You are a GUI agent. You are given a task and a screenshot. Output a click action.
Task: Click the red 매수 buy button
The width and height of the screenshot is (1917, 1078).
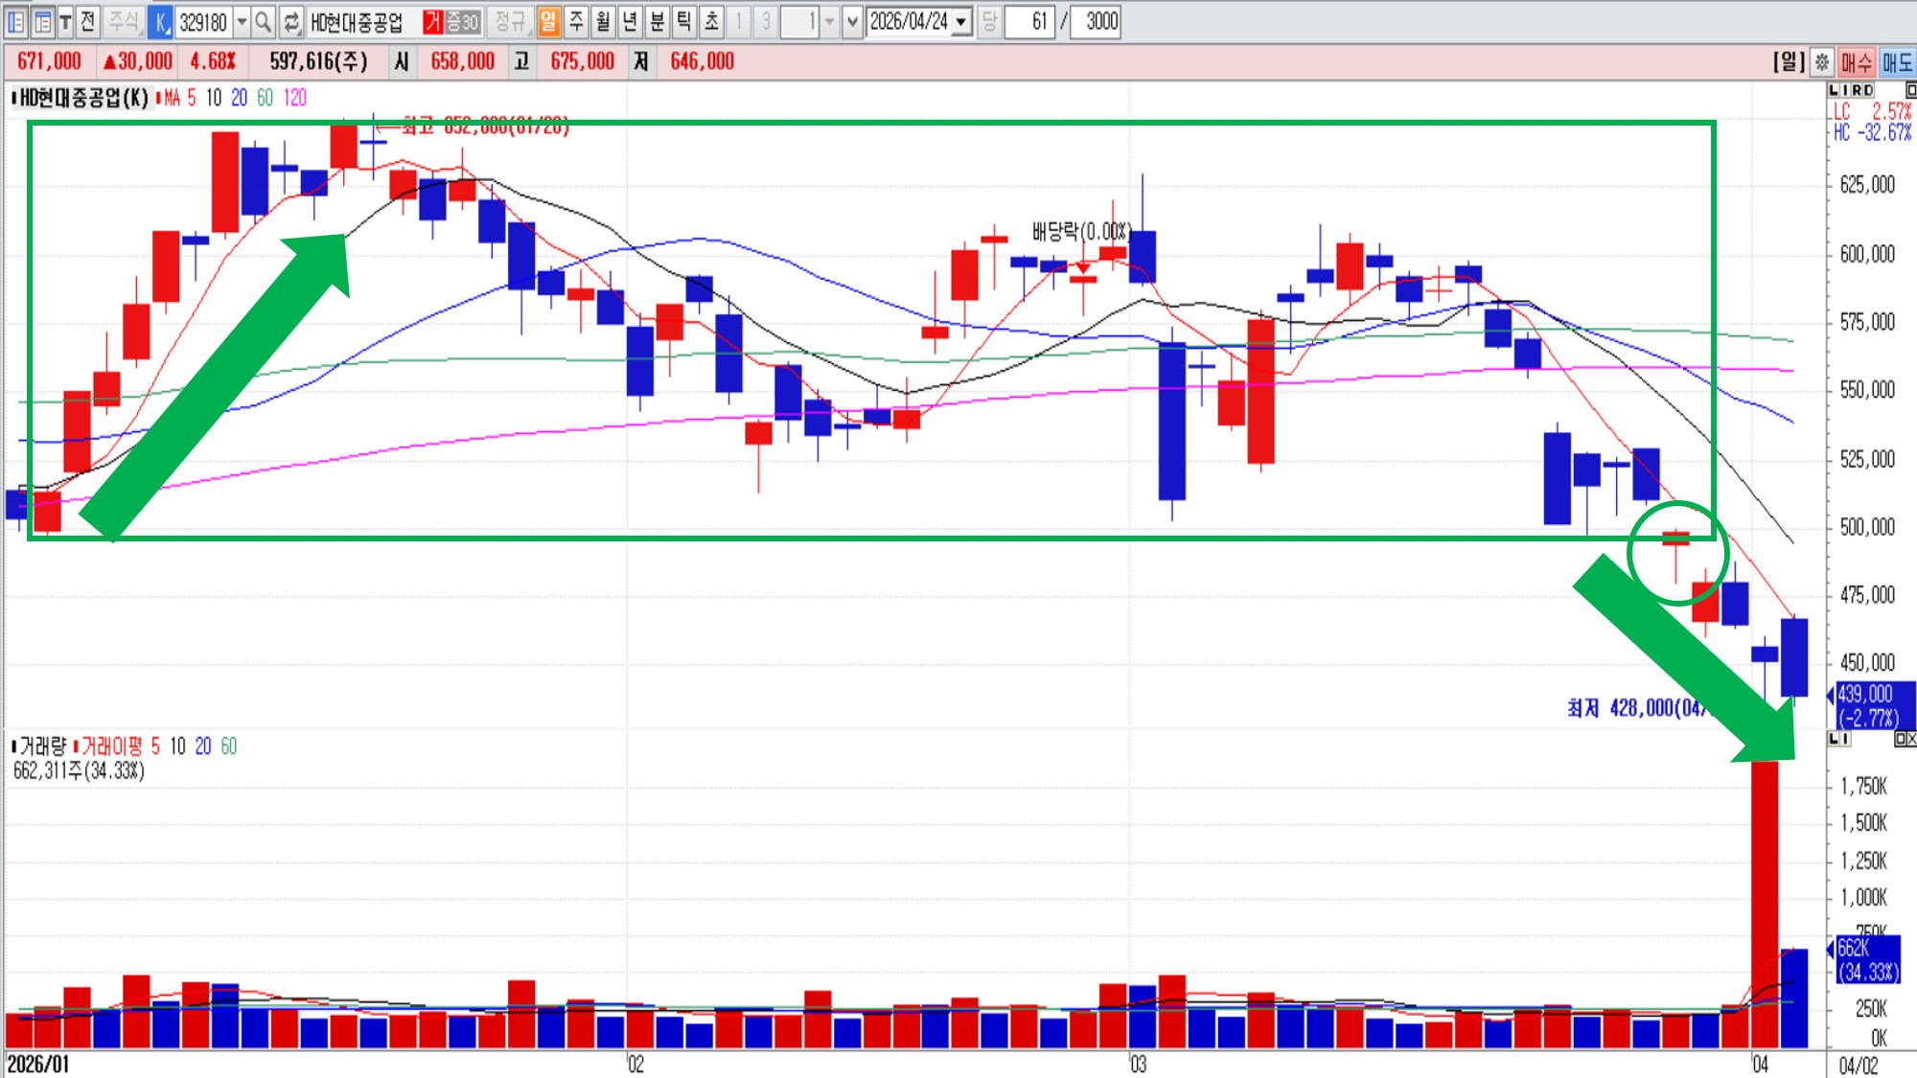[1857, 62]
